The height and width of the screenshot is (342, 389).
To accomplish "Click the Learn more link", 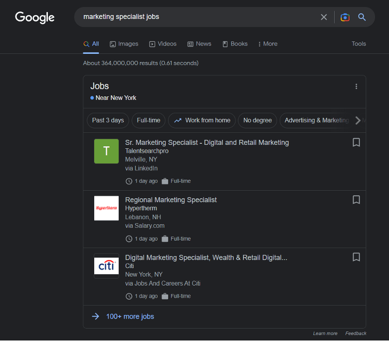I will click(325, 334).
